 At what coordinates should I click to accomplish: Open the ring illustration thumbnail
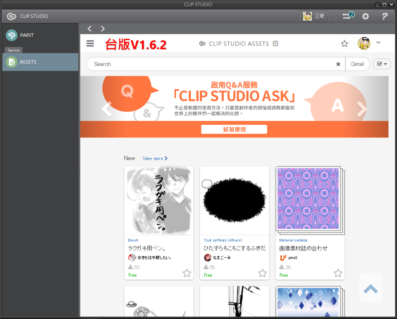[x=159, y=301]
